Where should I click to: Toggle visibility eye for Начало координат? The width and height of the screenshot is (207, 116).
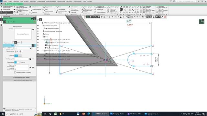tap(38, 28)
